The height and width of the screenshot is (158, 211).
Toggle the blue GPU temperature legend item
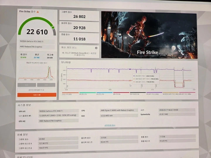[x=104, y=94]
